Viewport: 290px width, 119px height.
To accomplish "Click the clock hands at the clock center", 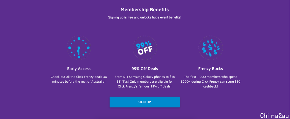I will coord(79,51).
